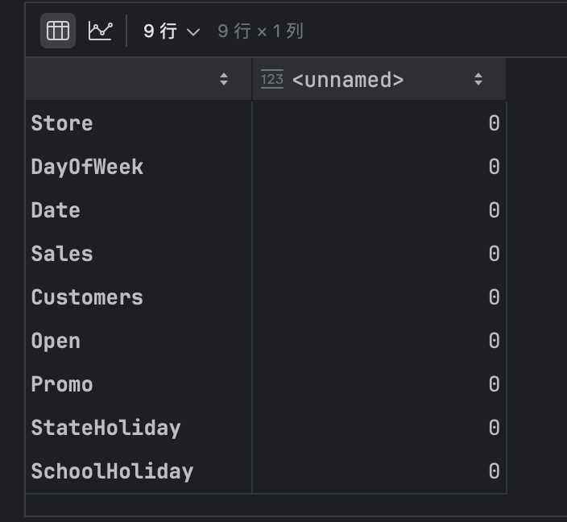Click the SchoolHoliday value cell 0

pyautogui.click(x=379, y=471)
